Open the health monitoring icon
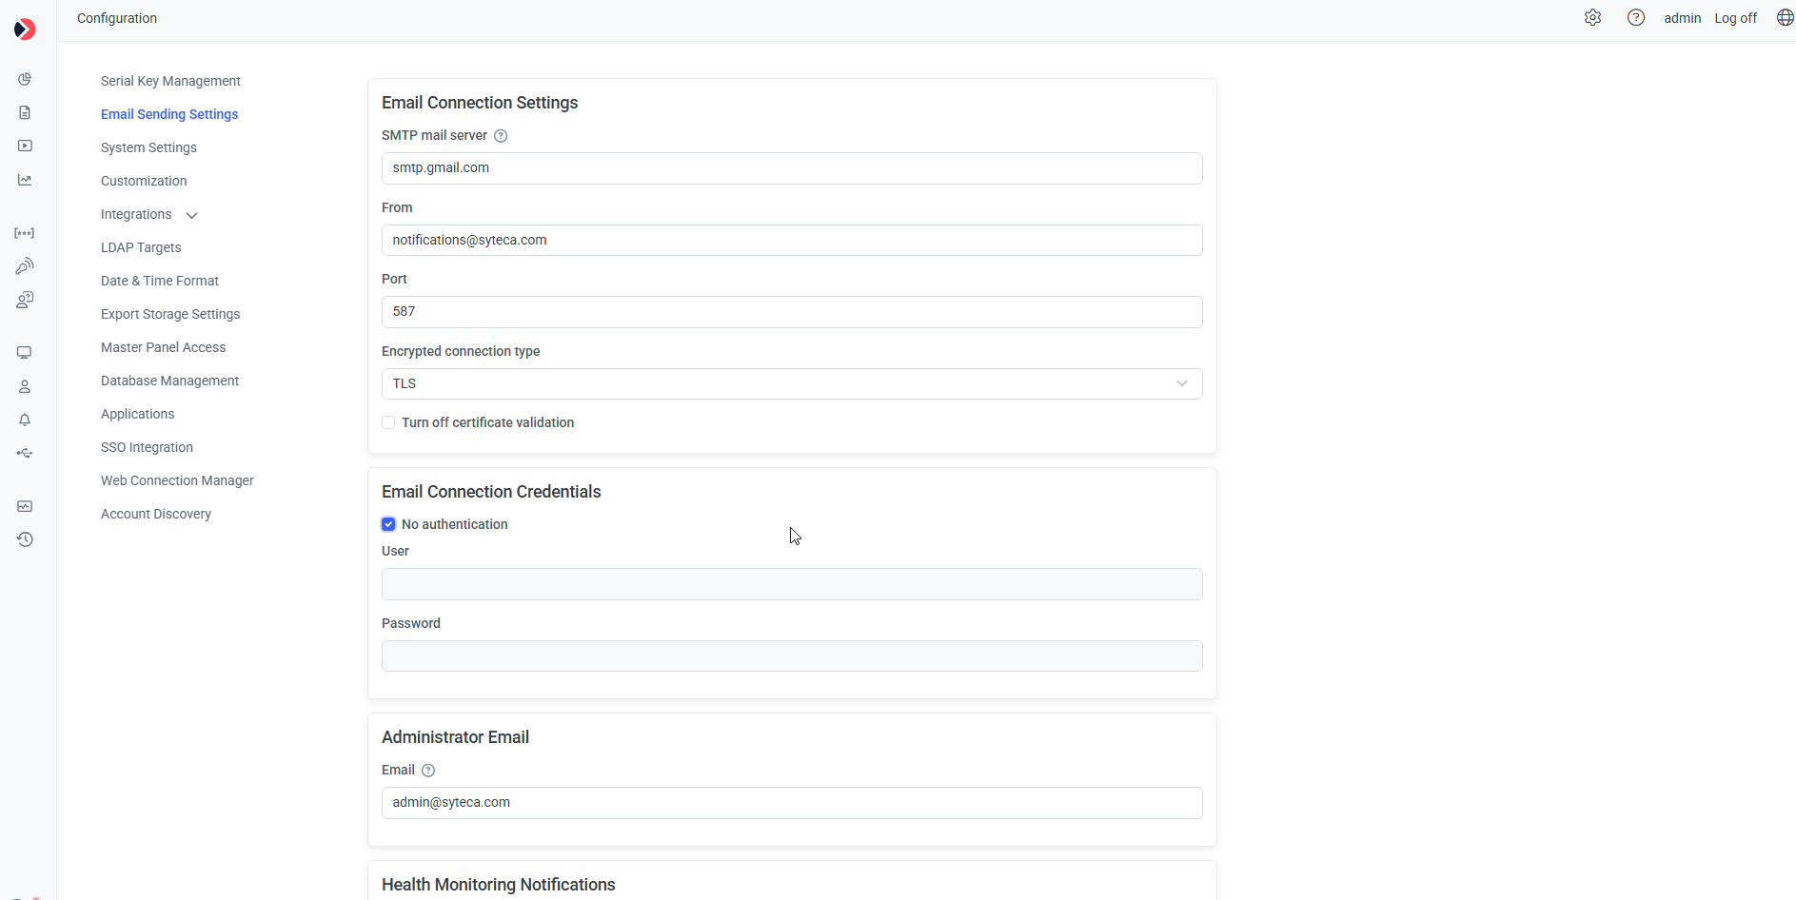The height and width of the screenshot is (900, 1796). coord(25,506)
